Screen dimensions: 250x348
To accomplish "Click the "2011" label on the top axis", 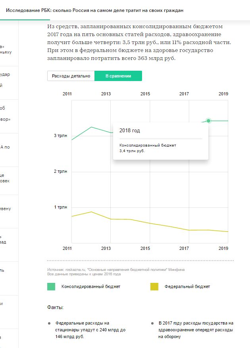I will [67, 94].
